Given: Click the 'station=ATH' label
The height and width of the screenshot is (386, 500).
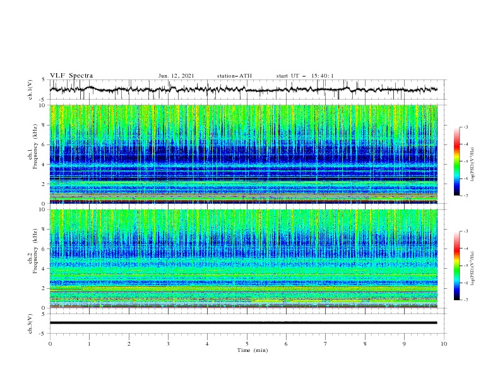Looking at the screenshot, I should pos(234,76).
